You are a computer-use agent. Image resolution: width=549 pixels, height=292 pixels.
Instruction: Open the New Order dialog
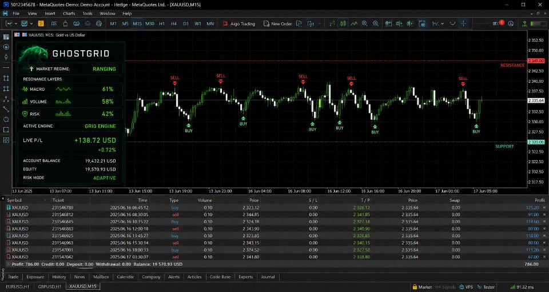click(x=277, y=24)
